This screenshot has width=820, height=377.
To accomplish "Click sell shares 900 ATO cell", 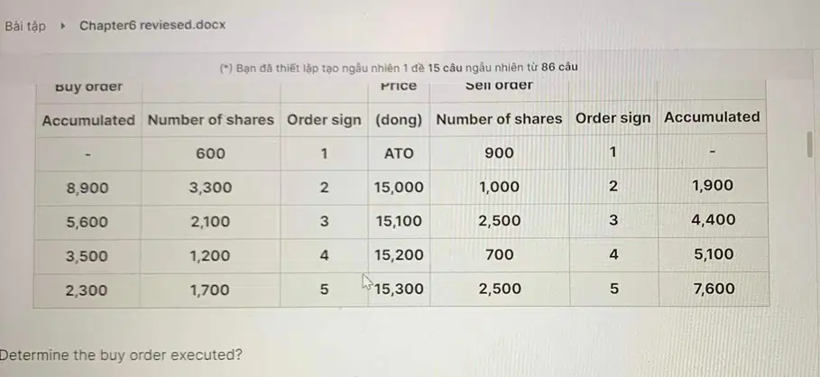I will pos(500,152).
